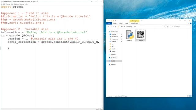The height and width of the screenshot is (110, 196).
Task: Switch to the Share tab in Explorer
Action: click(x=121, y=24)
